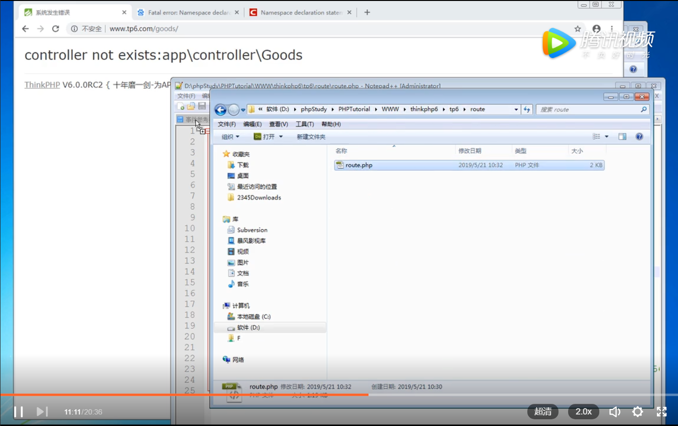Click the 新建文件夹 button
678x426 pixels.
click(311, 137)
